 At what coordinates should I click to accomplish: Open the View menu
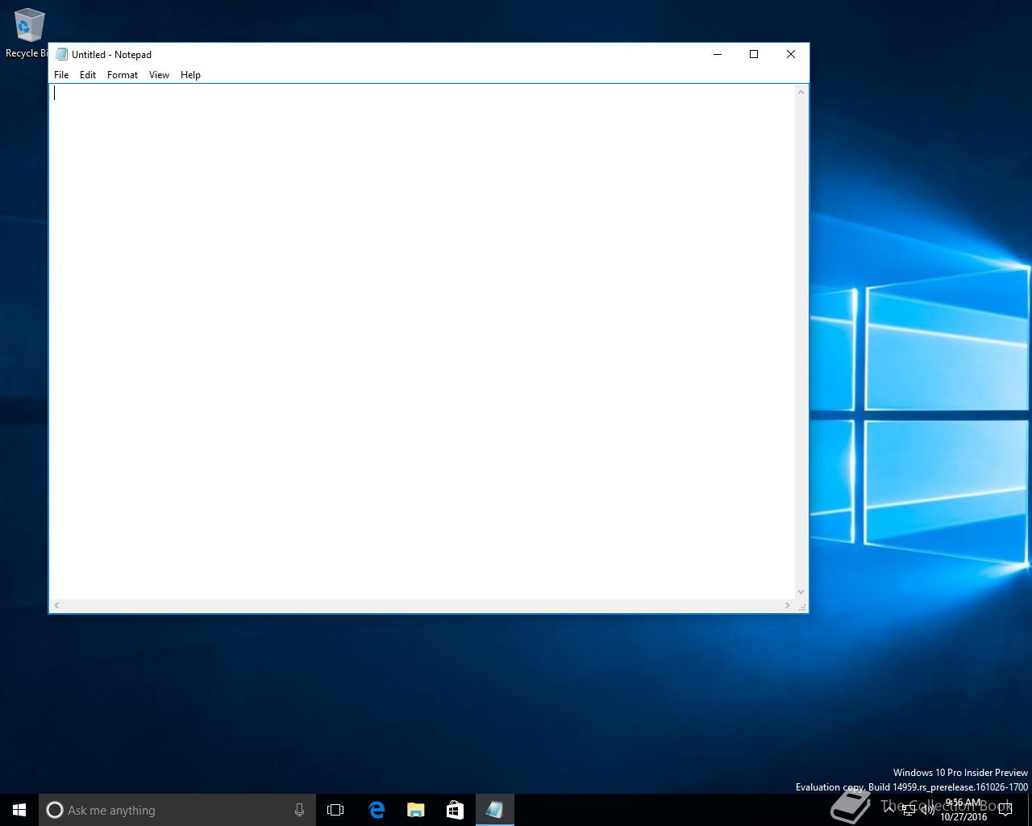[159, 75]
